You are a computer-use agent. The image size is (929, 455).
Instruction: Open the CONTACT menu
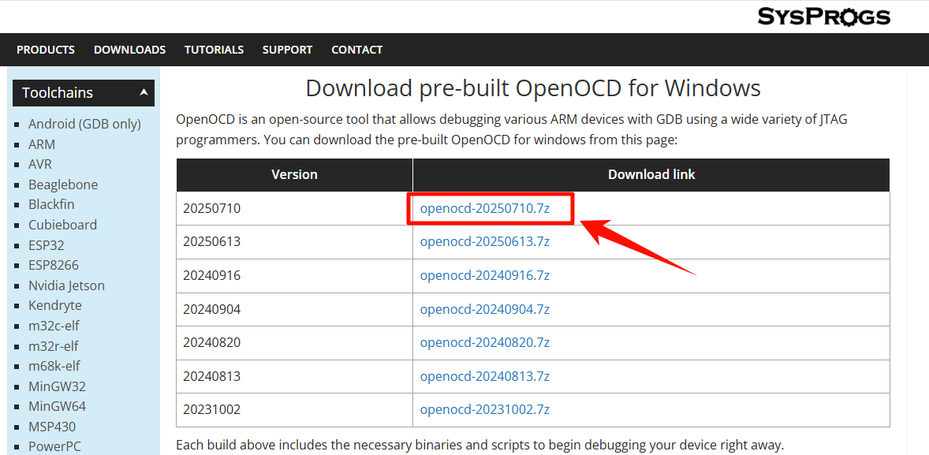tap(356, 50)
